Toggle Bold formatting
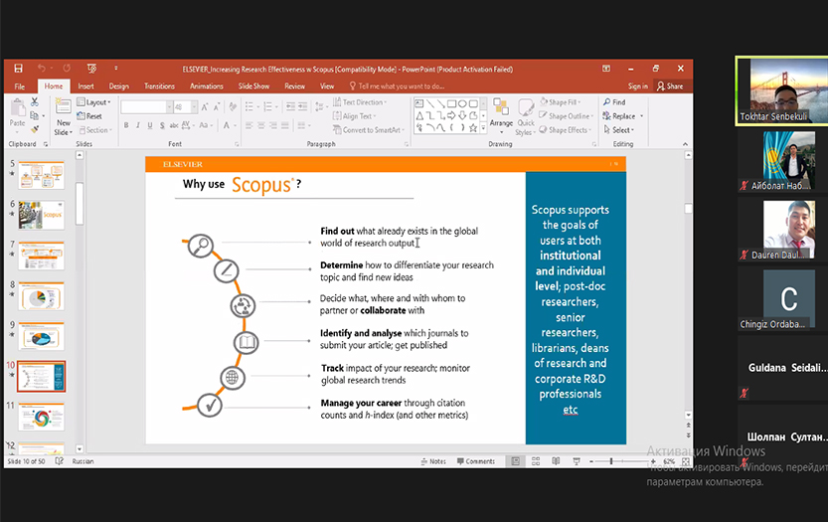Screen dimensions: 828x522 126,125
